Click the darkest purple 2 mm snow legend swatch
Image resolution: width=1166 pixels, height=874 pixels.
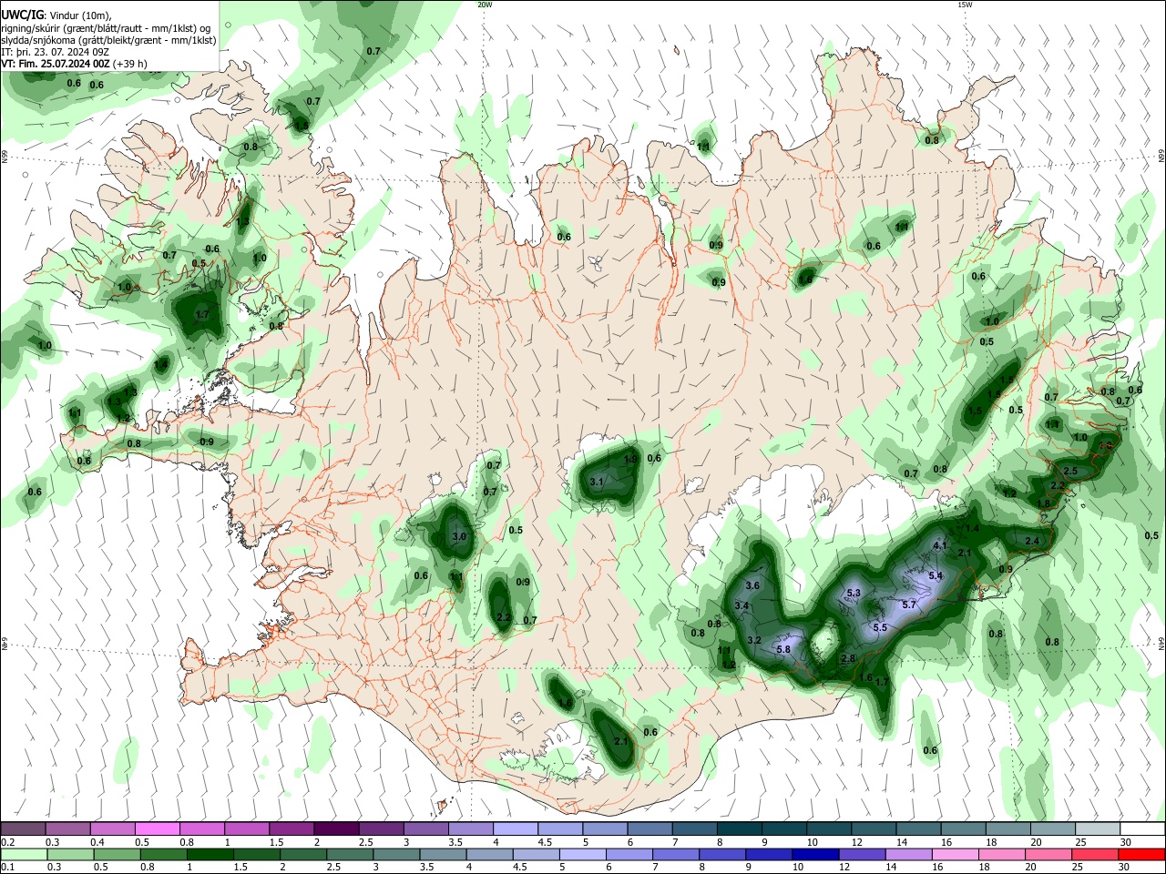tap(335, 829)
